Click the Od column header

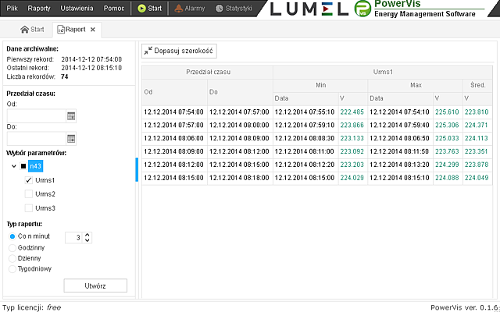pyautogui.click(x=175, y=92)
